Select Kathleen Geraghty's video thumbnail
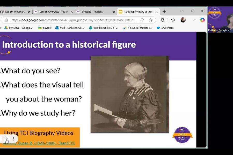233x155 pixels. point(220,19)
